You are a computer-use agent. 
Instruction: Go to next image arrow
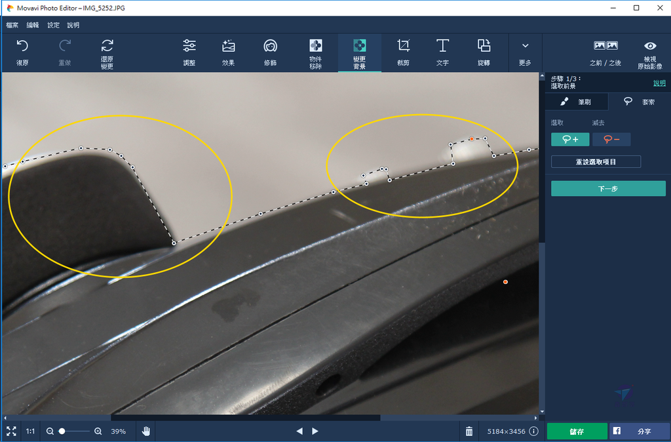click(315, 432)
